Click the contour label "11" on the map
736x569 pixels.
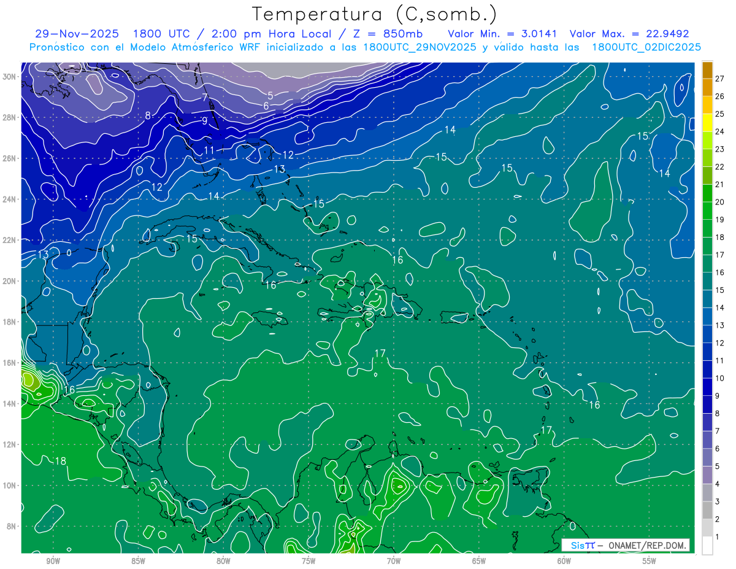pyautogui.click(x=209, y=150)
